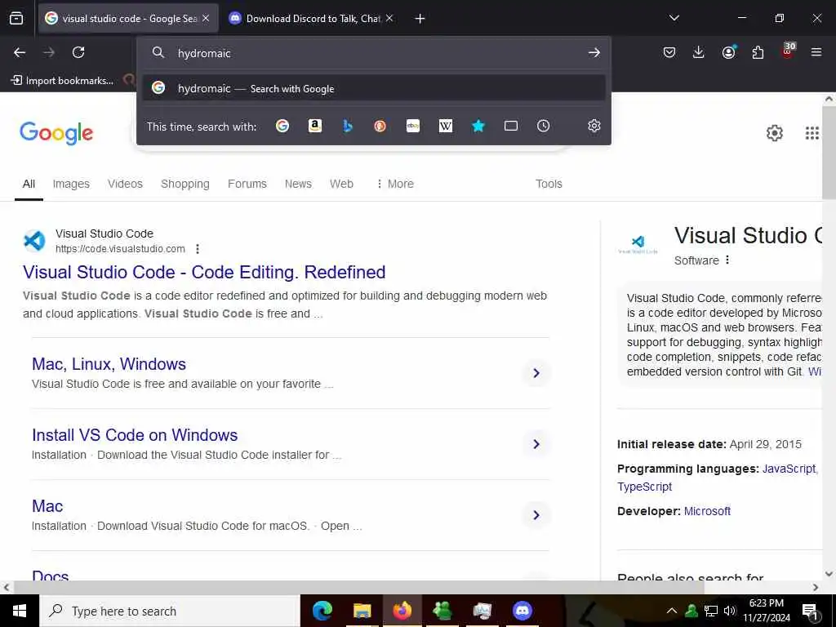Open Discord from the taskbar
The height and width of the screenshot is (627, 836).
522,611
